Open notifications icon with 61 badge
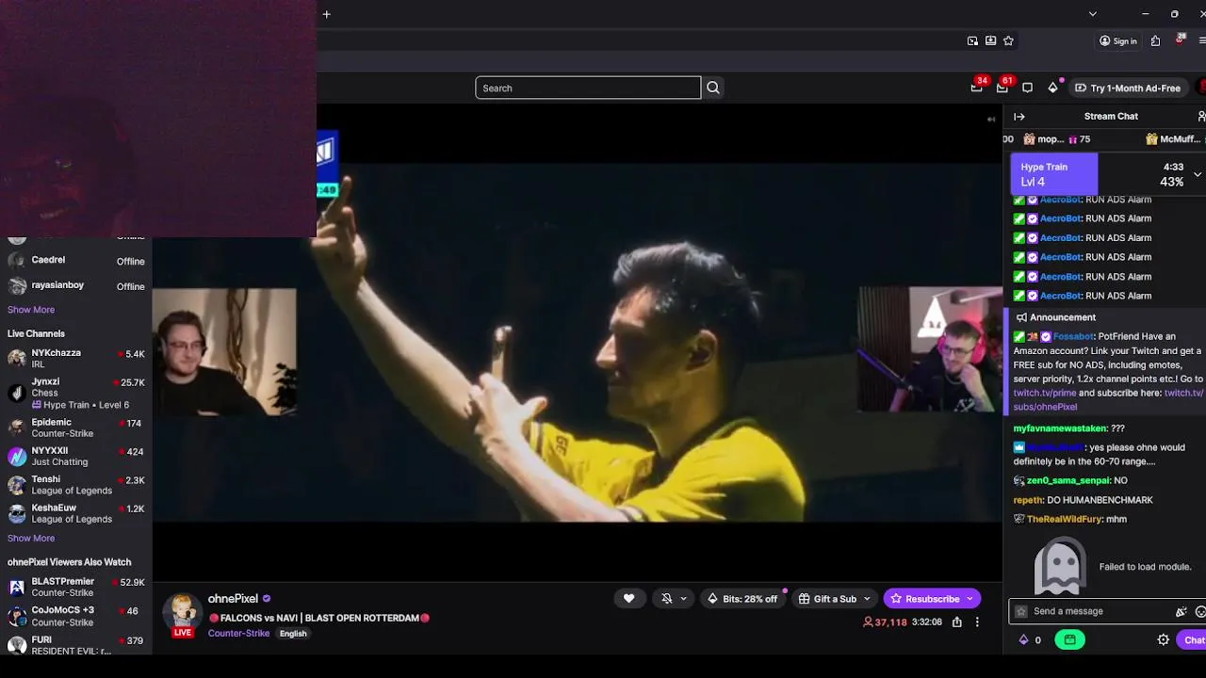This screenshot has height=678, width=1206. 1002,88
